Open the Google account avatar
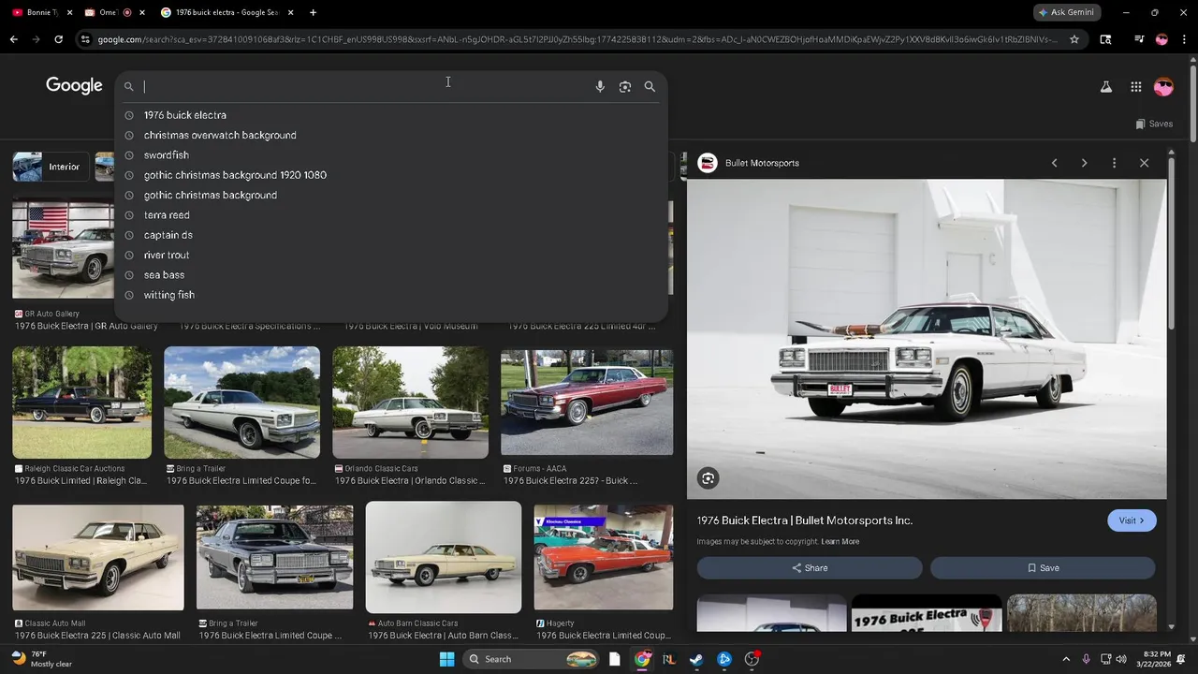 point(1163,86)
